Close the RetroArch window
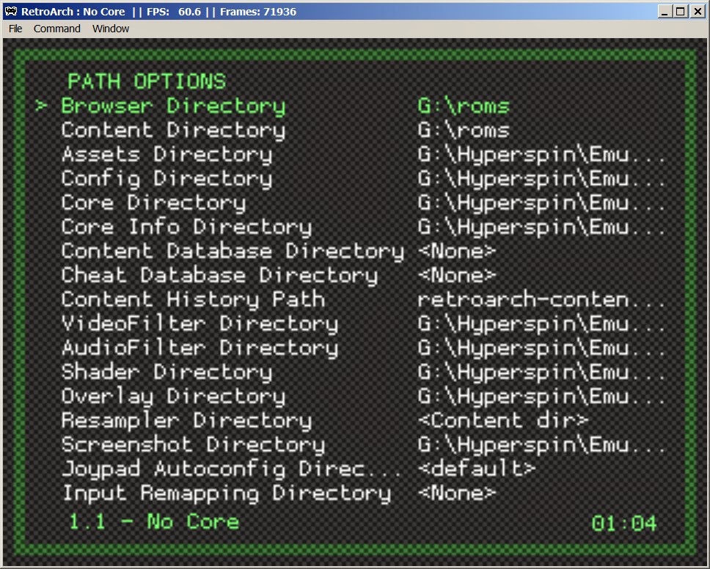This screenshot has width=710, height=569. click(698, 12)
